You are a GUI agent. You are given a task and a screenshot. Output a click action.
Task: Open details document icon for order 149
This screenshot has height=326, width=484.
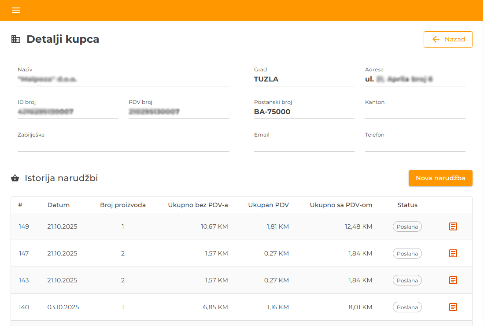click(453, 226)
